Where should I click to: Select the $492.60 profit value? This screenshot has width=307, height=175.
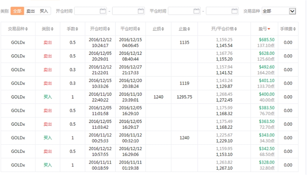(267, 67)
